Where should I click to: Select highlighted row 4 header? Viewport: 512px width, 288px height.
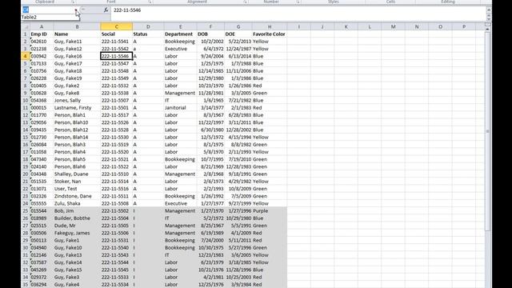pos(25,56)
